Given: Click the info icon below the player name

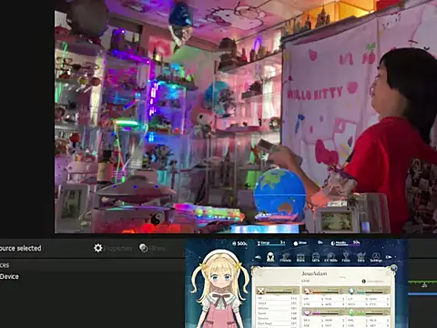Looking at the screenshot, I should (x=364, y=282).
